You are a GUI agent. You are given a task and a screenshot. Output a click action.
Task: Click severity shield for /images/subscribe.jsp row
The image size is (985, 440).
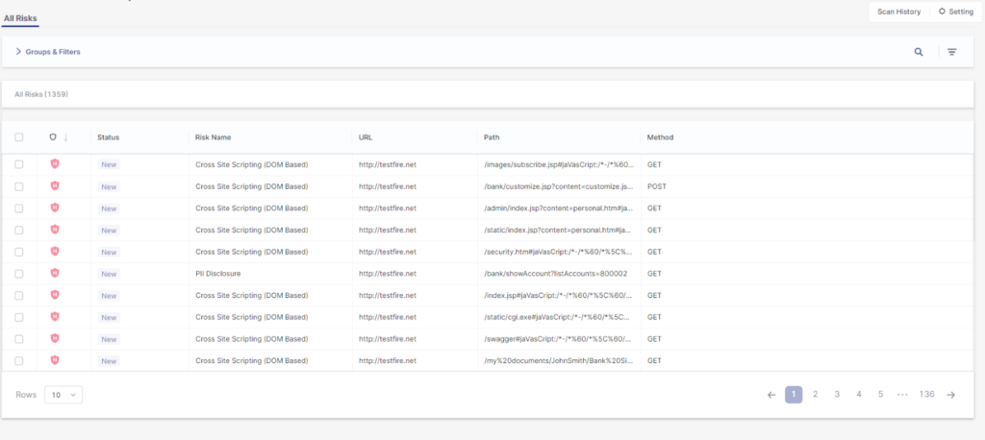coord(55,164)
